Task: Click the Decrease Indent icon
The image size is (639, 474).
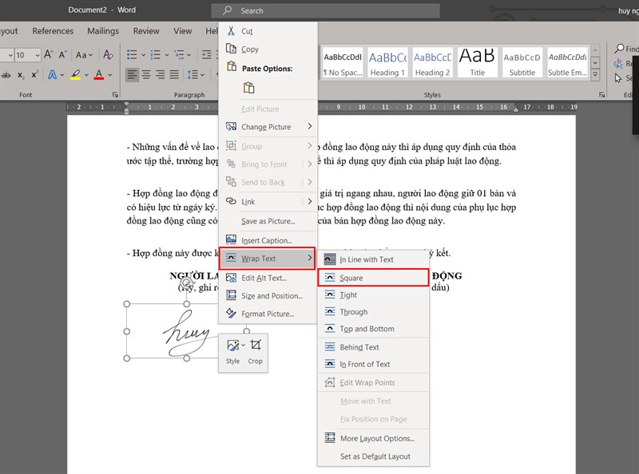Action: (x=207, y=54)
